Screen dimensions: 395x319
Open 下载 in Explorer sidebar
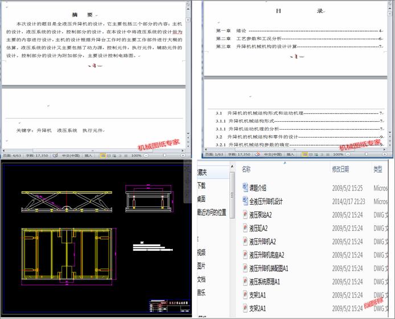(201, 186)
